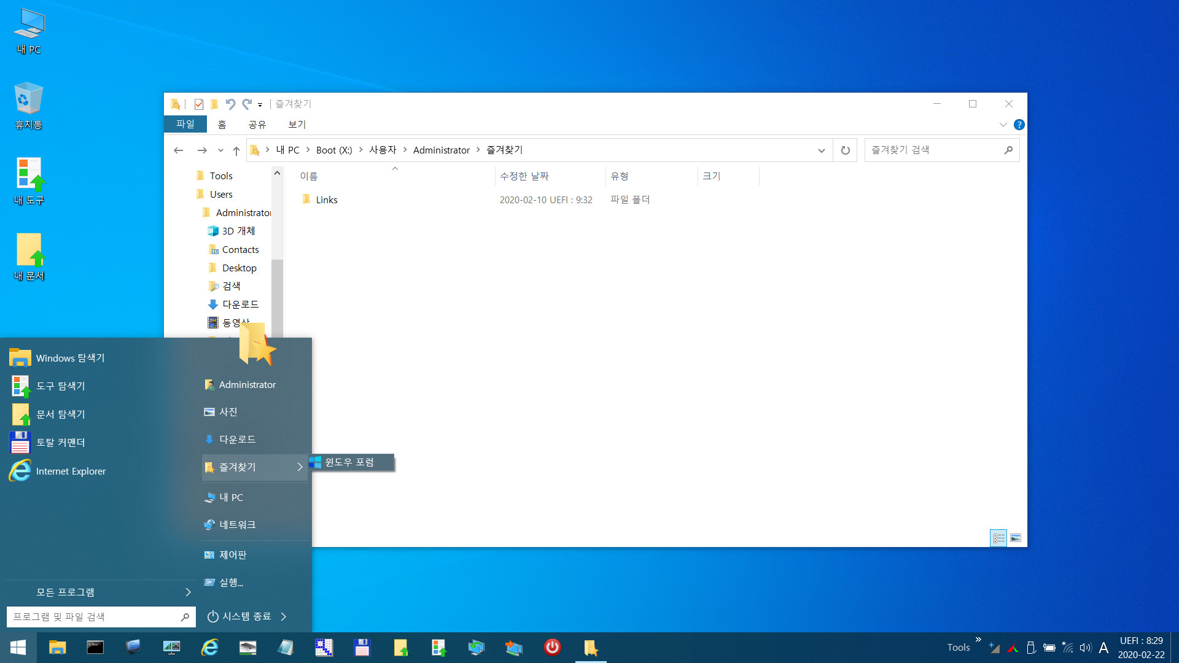1179x663 pixels.
Task: Click red power icon on taskbar
Action: [x=552, y=648]
